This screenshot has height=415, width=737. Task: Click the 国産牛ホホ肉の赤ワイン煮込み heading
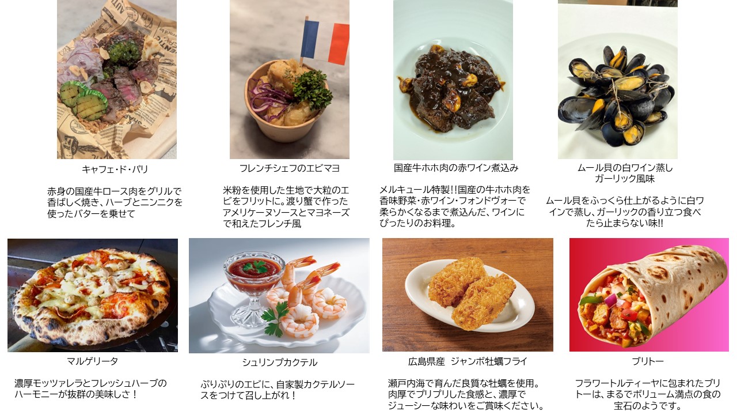(456, 168)
